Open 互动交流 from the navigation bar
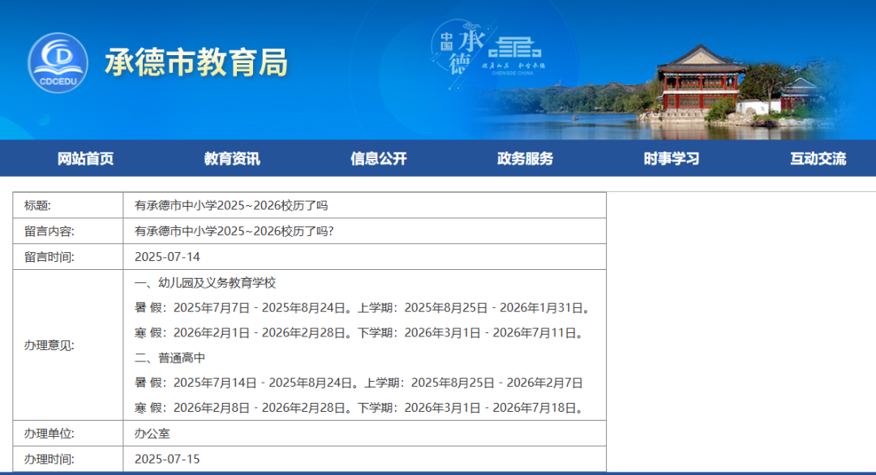The image size is (876, 475). point(818,159)
